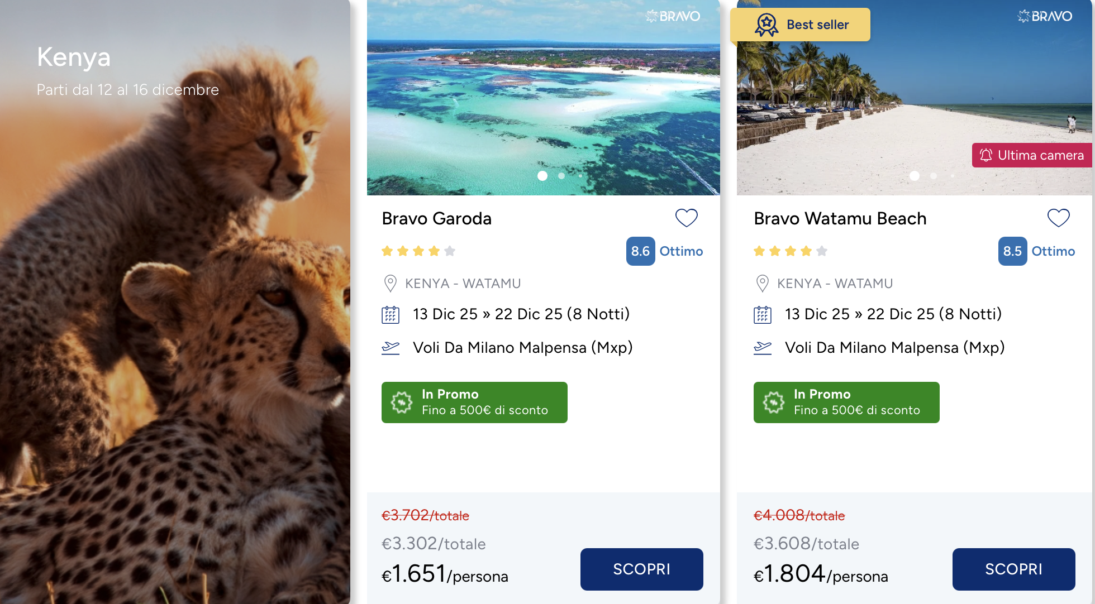
Task: Click the location pin on Bravo Watamu Beach
Action: click(762, 284)
